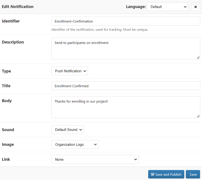Expand the Type dropdown showing Push Notification
This screenshot has width=202, height=180.
click(69, 71)
